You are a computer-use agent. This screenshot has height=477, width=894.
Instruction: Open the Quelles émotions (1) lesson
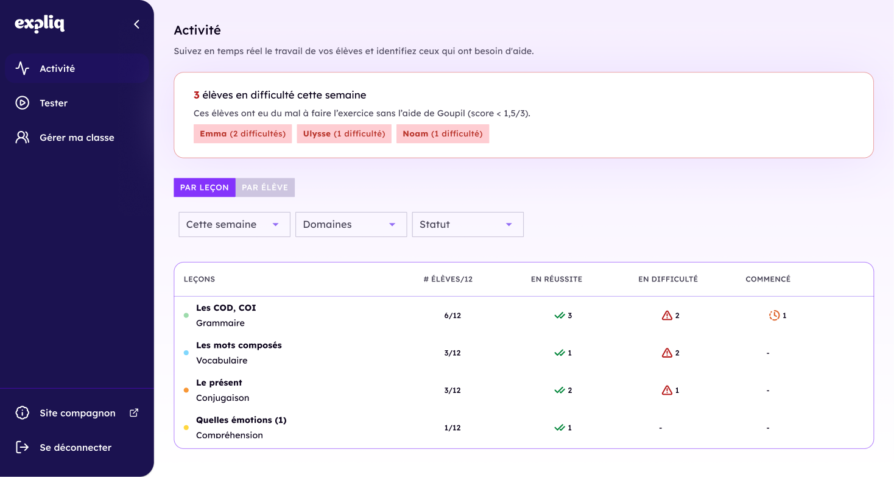click(241, 420)
